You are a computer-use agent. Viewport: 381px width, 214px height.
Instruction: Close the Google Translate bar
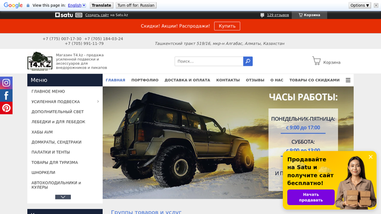[x=376, y=6]
